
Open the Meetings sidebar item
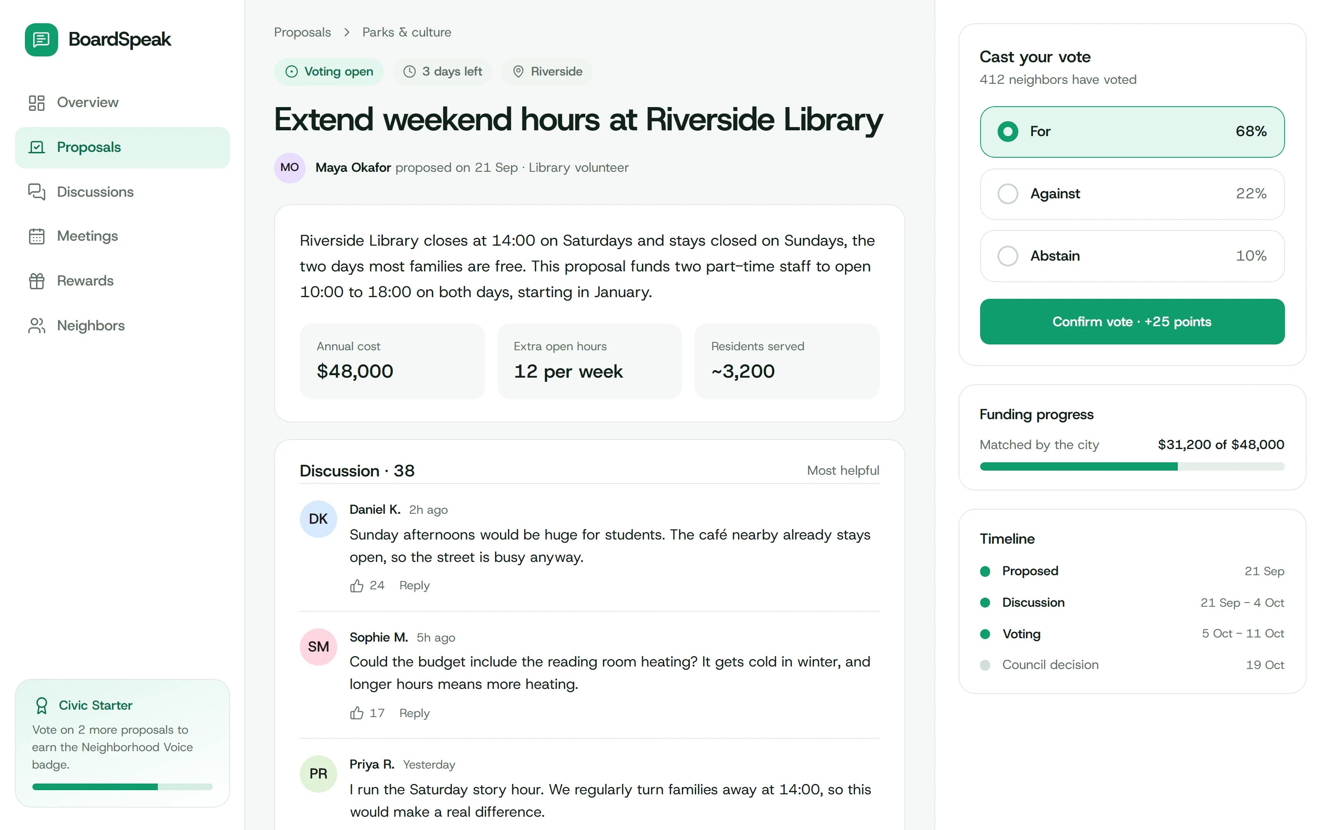pos(123,236)
